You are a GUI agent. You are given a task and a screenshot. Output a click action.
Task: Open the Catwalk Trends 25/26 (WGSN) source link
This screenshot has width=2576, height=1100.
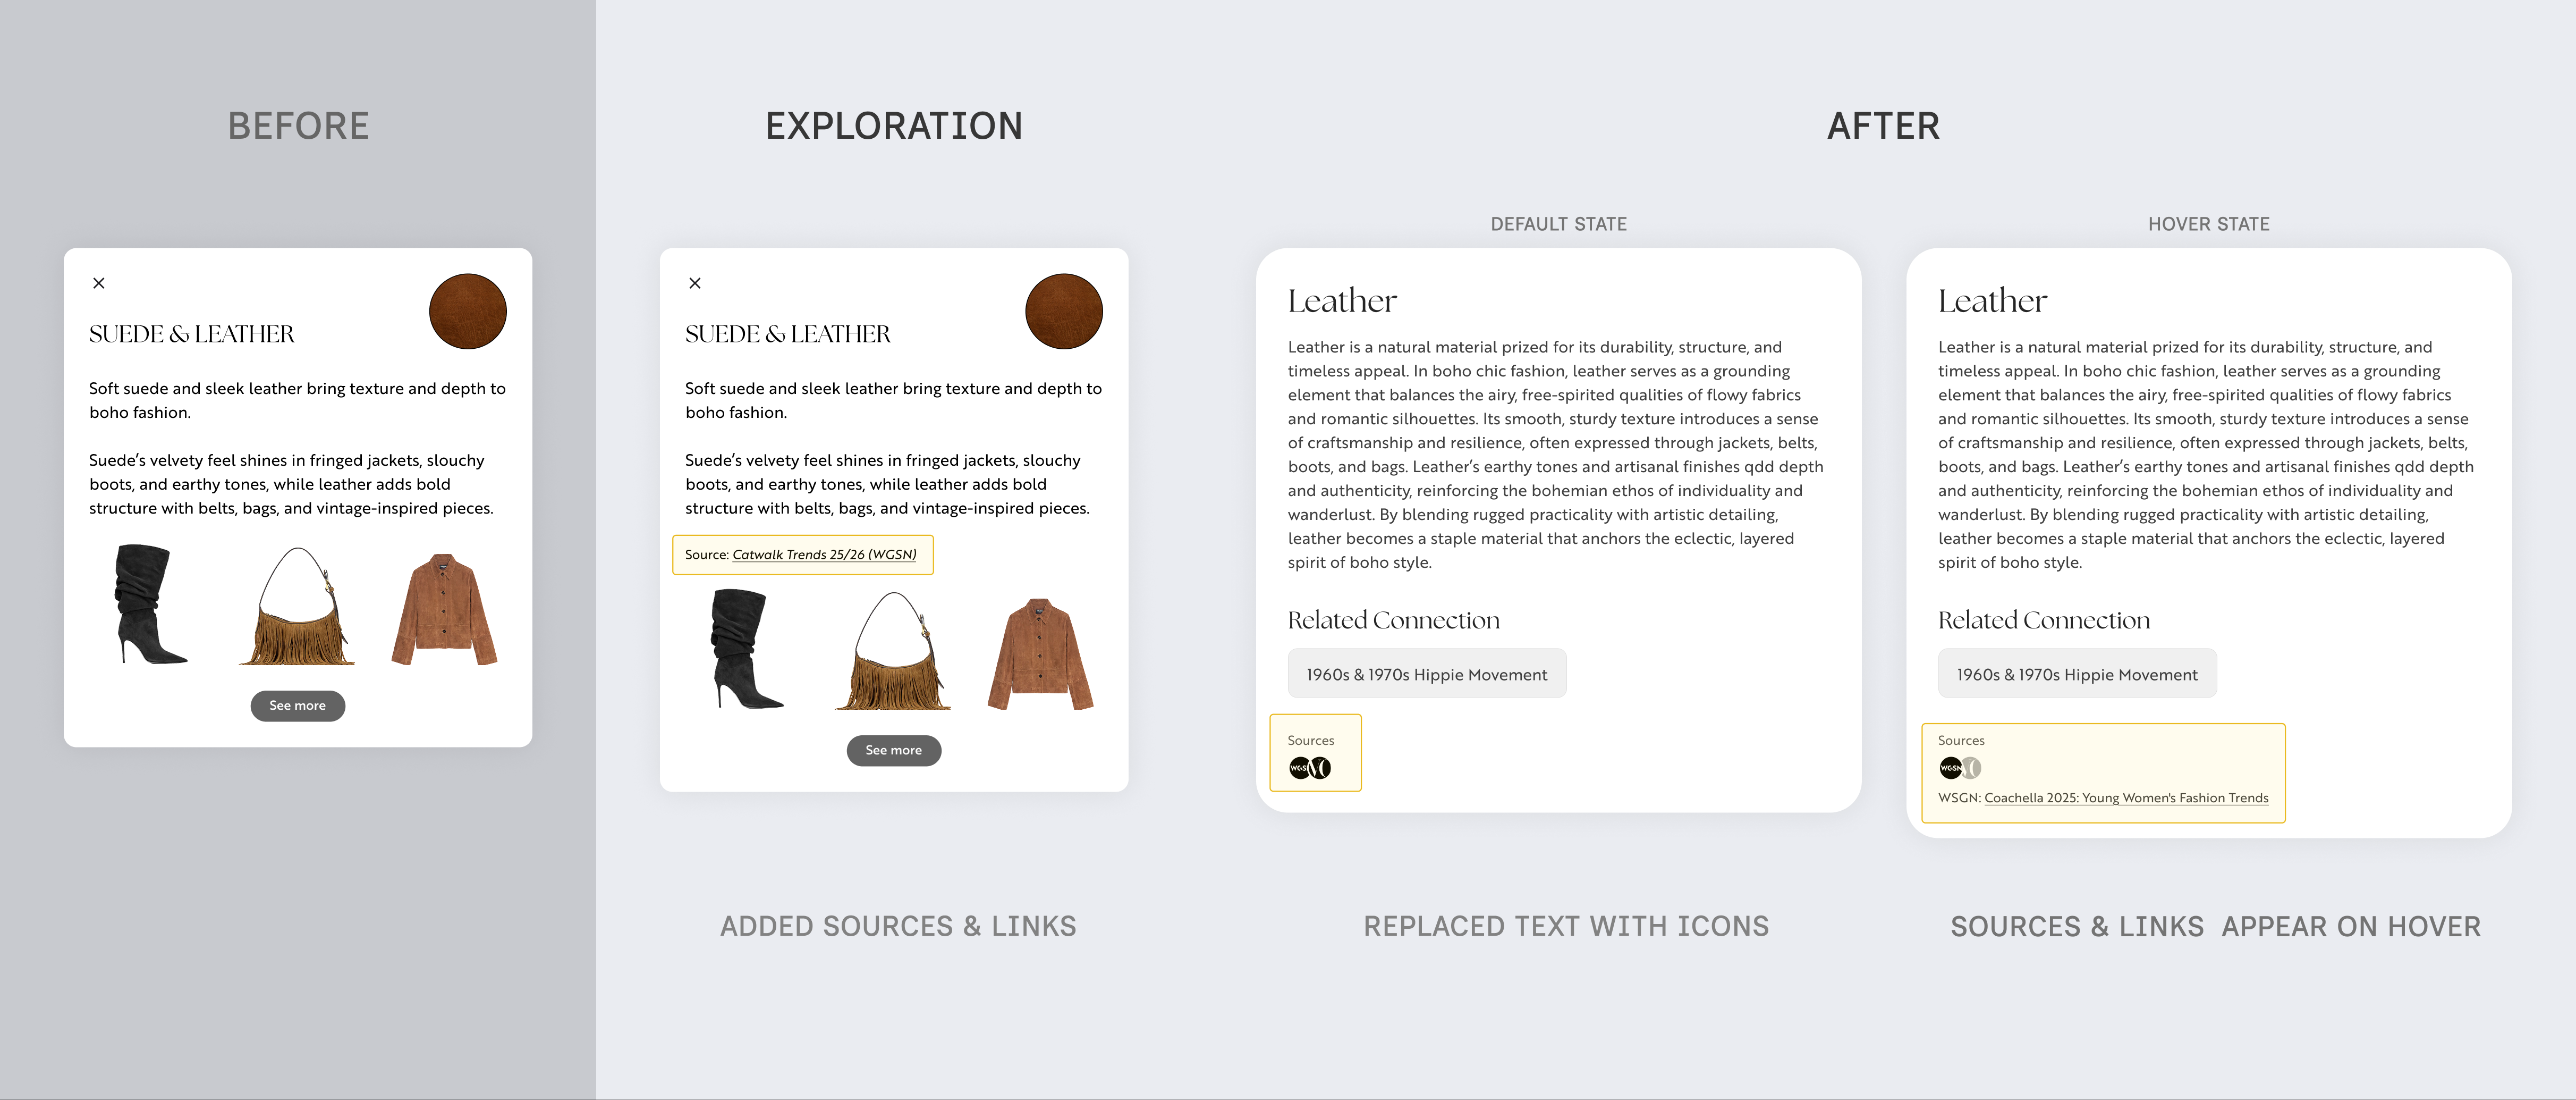pos(824,555)
